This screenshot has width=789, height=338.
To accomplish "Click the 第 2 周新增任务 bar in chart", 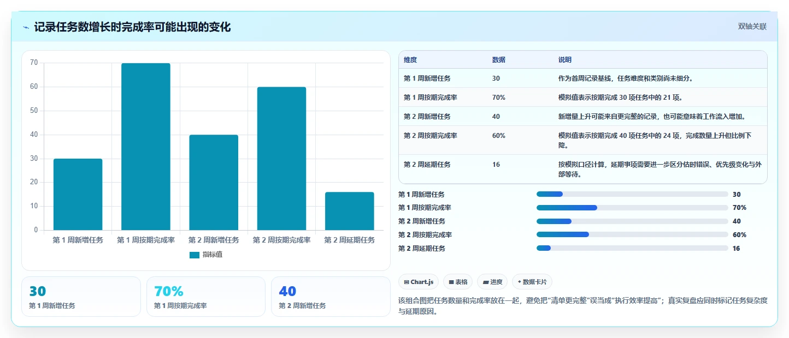I will [x=214, y=182].
